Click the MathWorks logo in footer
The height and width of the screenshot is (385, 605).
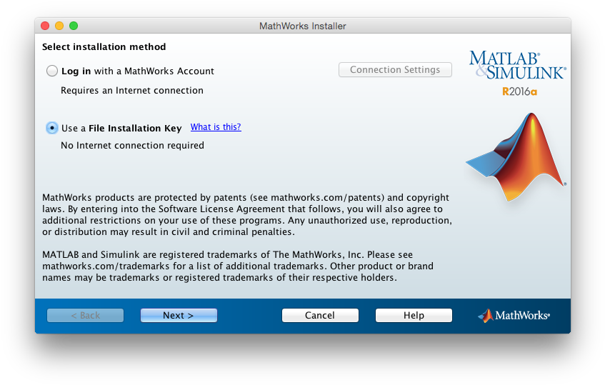tap(514, 316)
